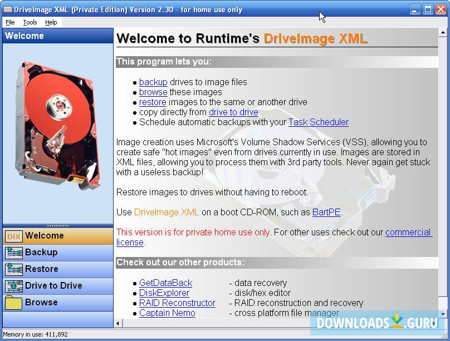The image size is (450, 341).
Task: Follow the "browse" these images link
Action: (x=153, y=92)
